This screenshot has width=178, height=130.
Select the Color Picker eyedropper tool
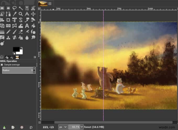click(15, 14)
